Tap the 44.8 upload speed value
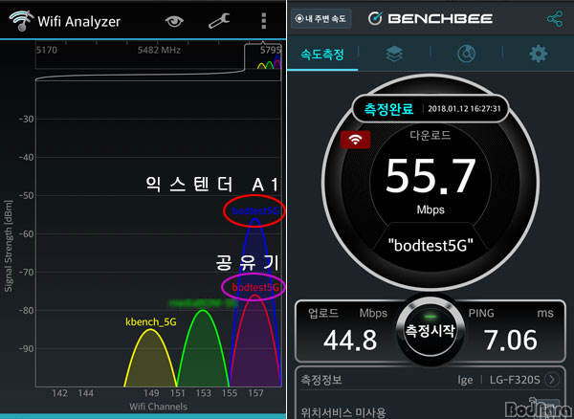Image resolution: width=574 pixels, height=419 pixels. tap(350, 340)
